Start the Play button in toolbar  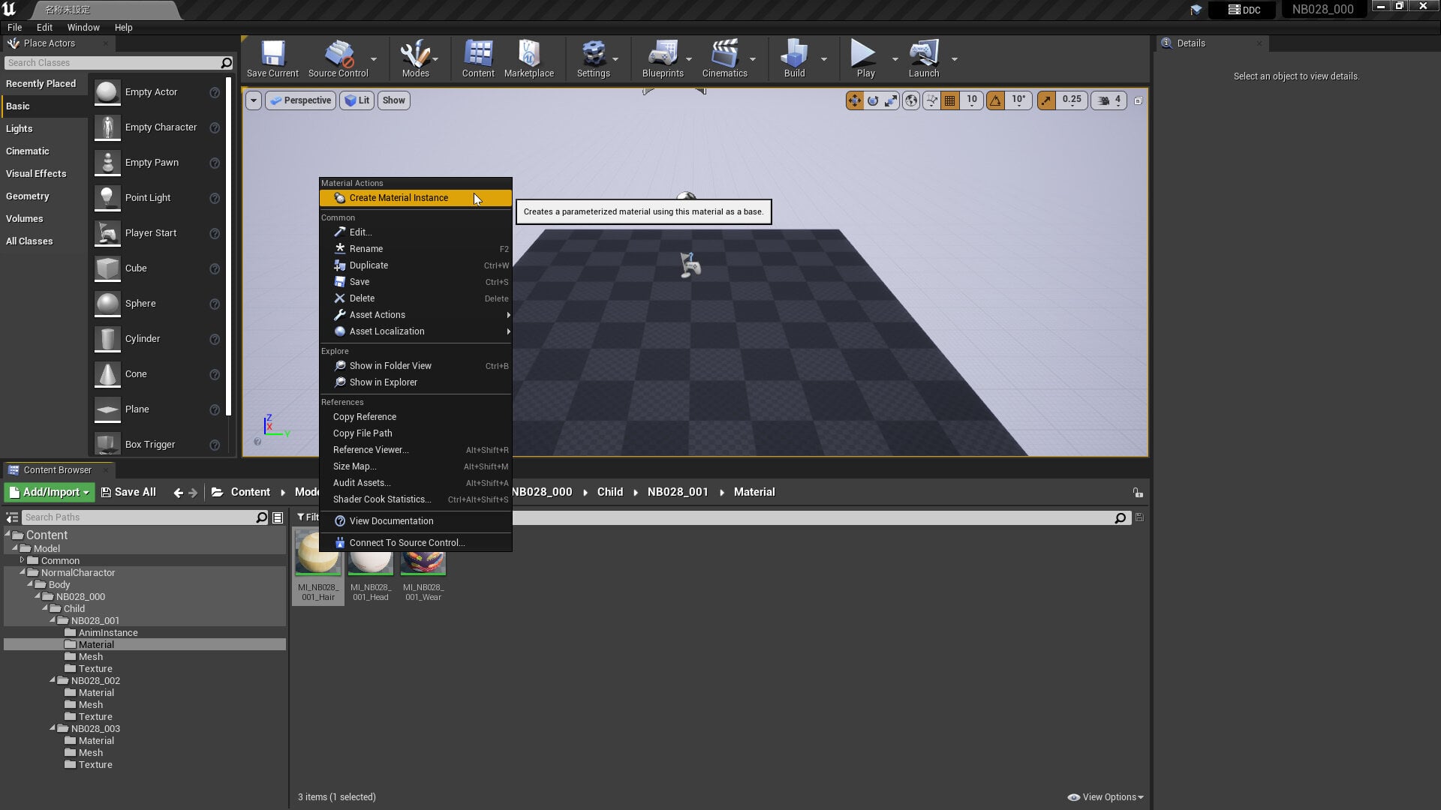tap(864, 58)
